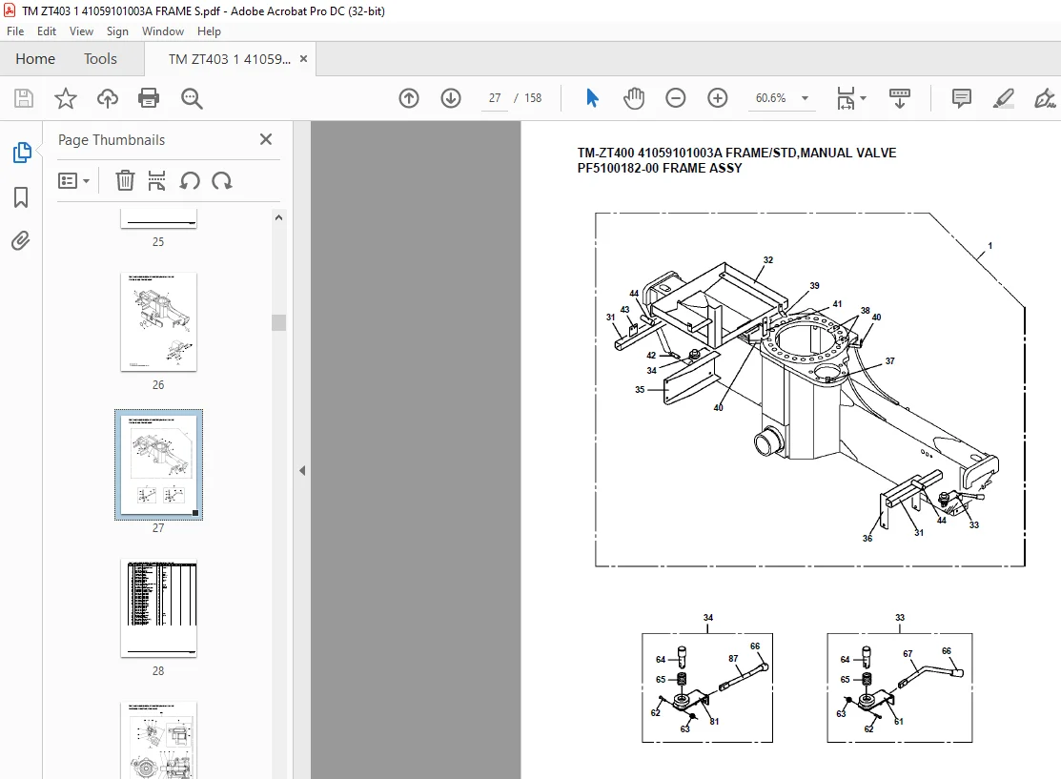Open the Window menu
1061x779 pixels.
[x=162, y=31]
